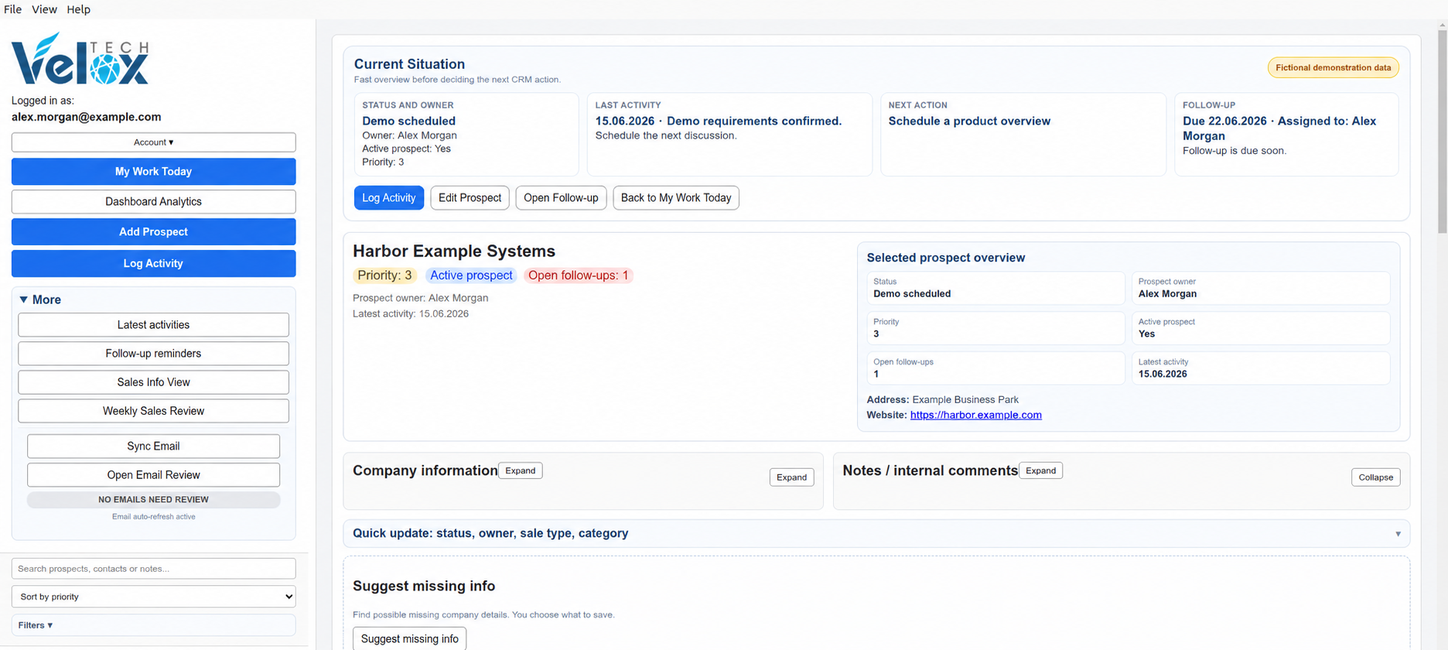Click the Velox Tech logo

(80, 59)
